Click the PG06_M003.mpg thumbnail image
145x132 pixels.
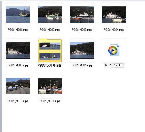[x=82, y=15]
